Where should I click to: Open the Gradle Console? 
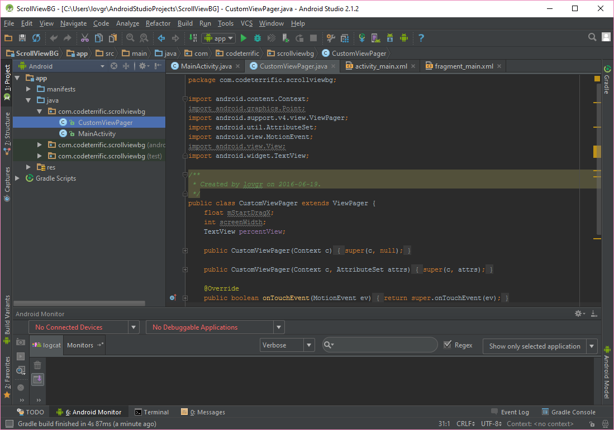click(x=569, y=412)
